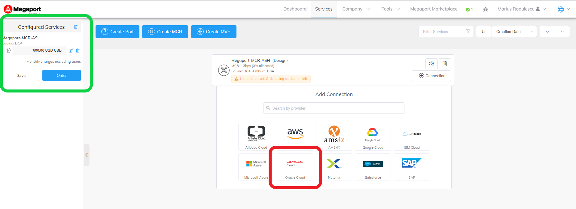576x209 pixels.
Task: Click the Order button
Action: (62, 75)
